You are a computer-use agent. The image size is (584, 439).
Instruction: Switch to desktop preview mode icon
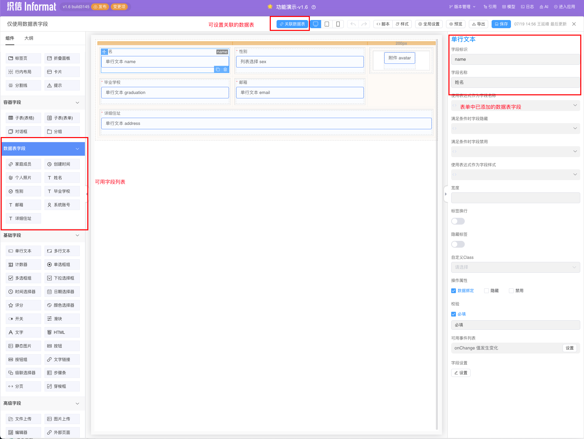pos(316,24)
